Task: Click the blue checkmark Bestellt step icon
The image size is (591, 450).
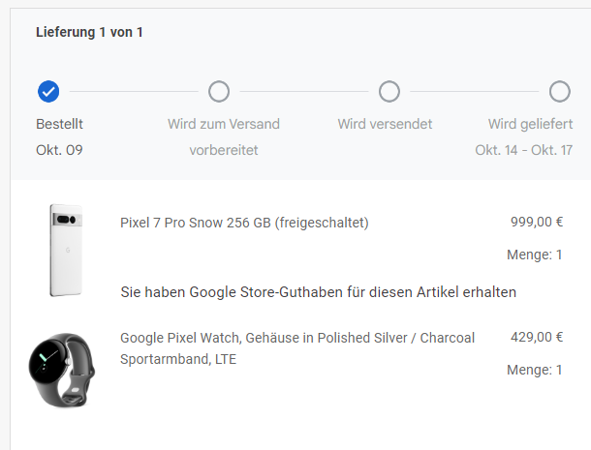Action: pyautogui.click(x=48, y=92)
